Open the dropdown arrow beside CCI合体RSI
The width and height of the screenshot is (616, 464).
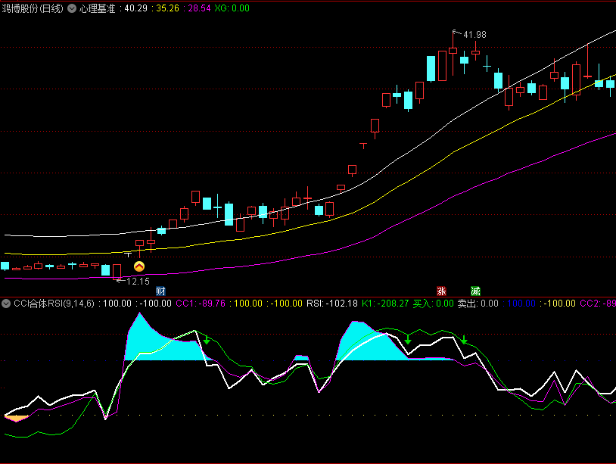[6, 304]
